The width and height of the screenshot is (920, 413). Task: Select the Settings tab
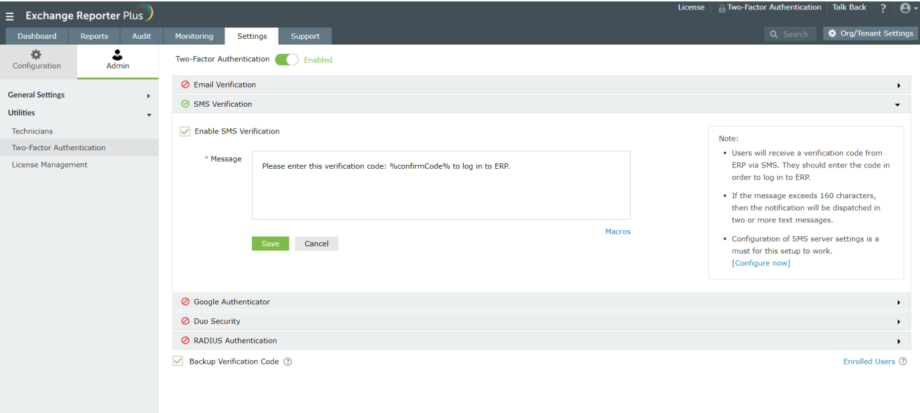click(252, 36)
